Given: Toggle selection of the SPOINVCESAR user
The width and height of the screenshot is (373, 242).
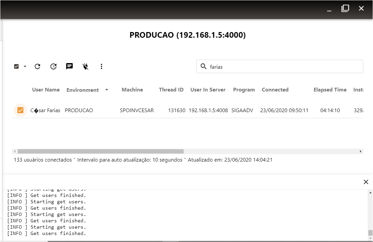Looking at the screenshot, I should (20, 110).
